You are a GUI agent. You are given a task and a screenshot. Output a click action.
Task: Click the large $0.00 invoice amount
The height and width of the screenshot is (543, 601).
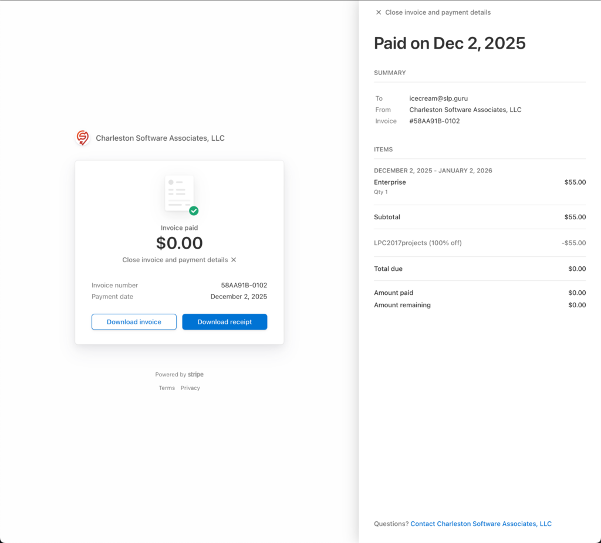click(x=179, y=243)
